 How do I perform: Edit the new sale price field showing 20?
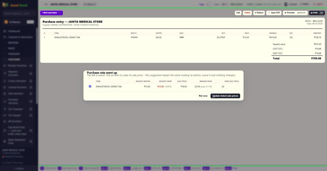[x=229, y=87]
